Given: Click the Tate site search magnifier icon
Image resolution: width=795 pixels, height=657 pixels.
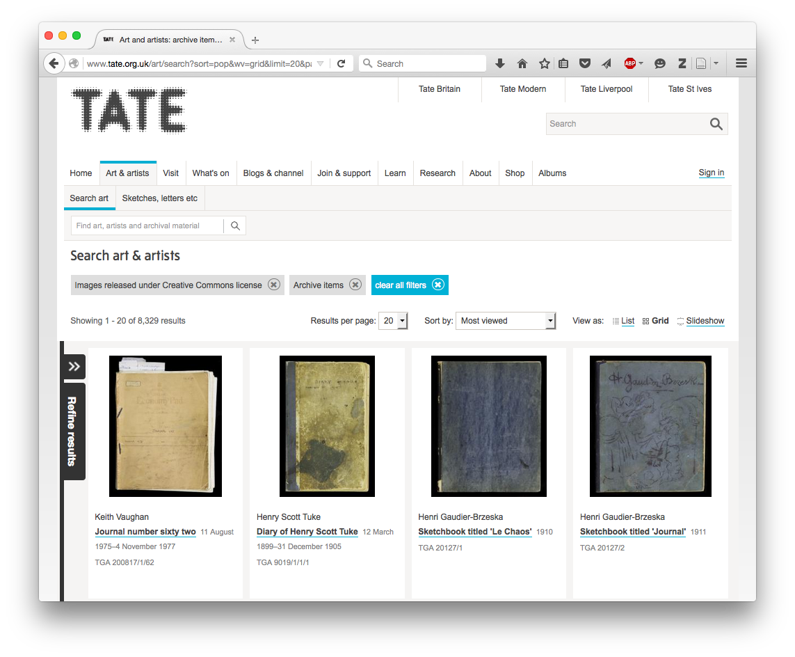Looking at the screenshot, I should (x=716, y=124).
